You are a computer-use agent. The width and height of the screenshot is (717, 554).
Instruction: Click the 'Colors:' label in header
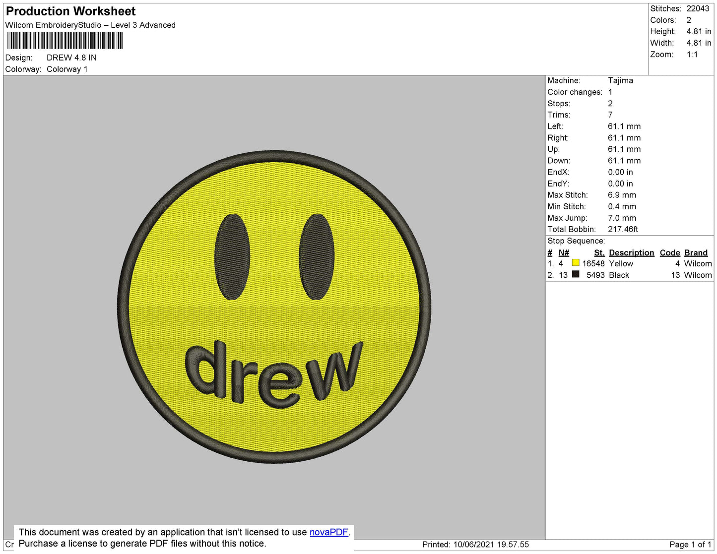click(663, 20)
